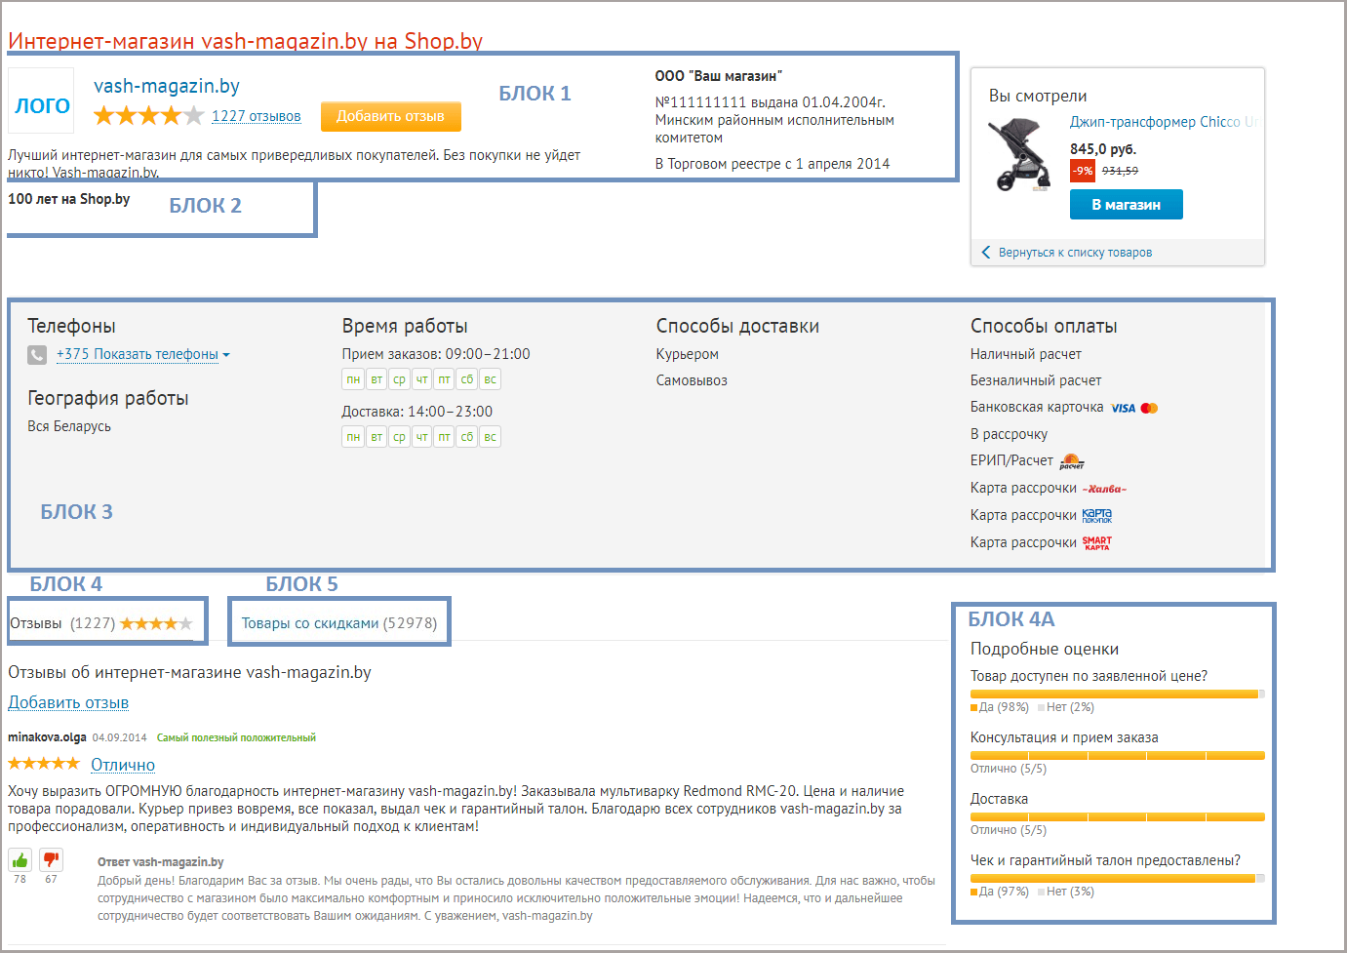Click the price 845,0 руб.

coord(1103,149)
